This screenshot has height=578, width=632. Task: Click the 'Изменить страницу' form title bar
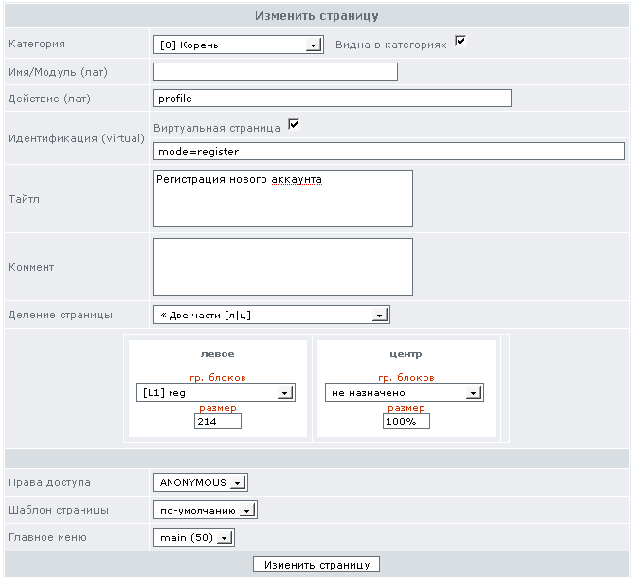coord(316,16)
